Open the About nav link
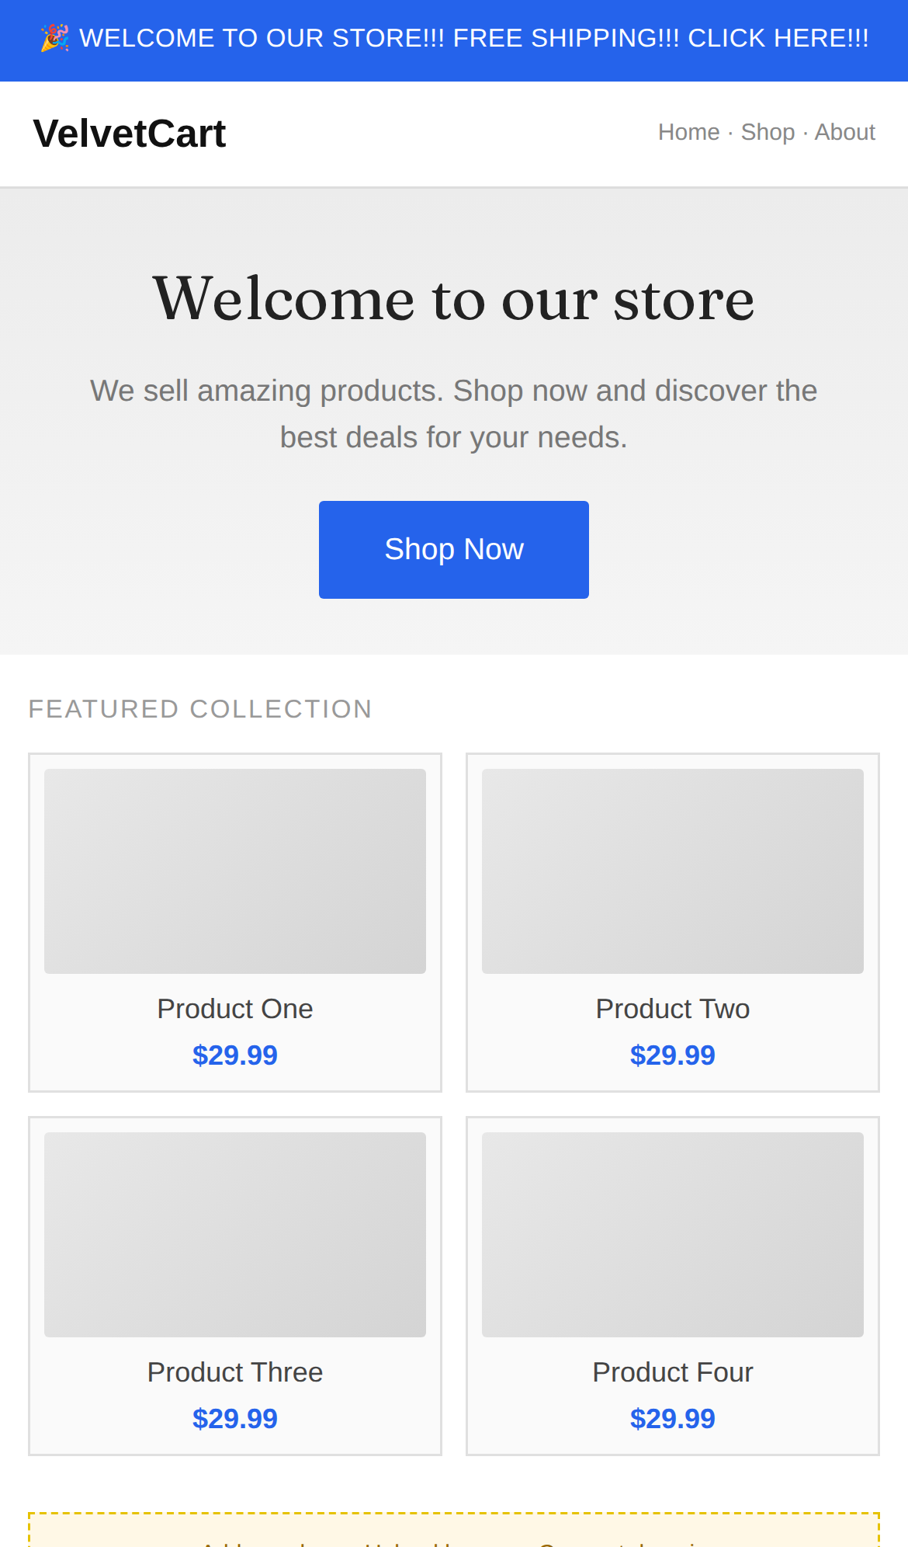The image size is (908, 1547). pos(844,133)
